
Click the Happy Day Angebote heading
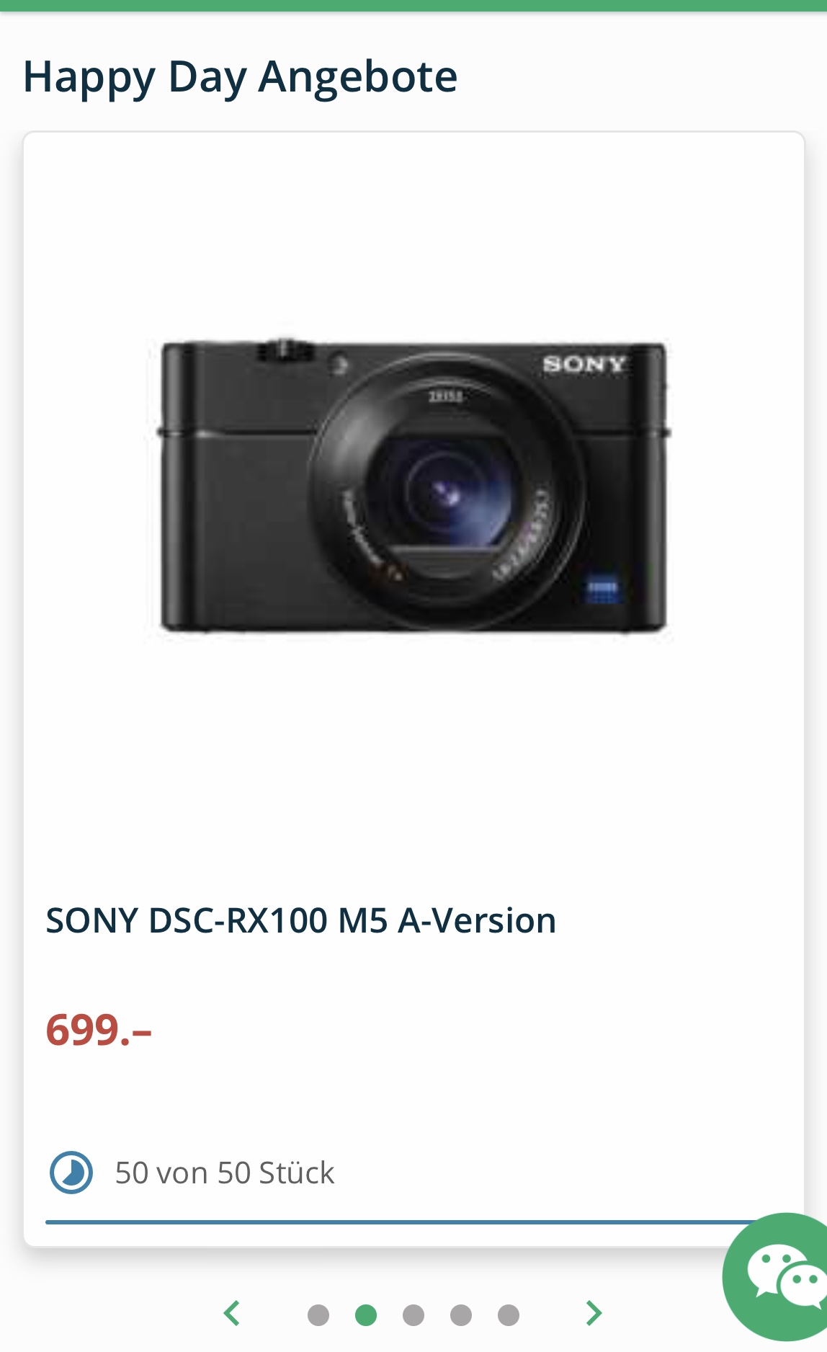tap(241, 77)
